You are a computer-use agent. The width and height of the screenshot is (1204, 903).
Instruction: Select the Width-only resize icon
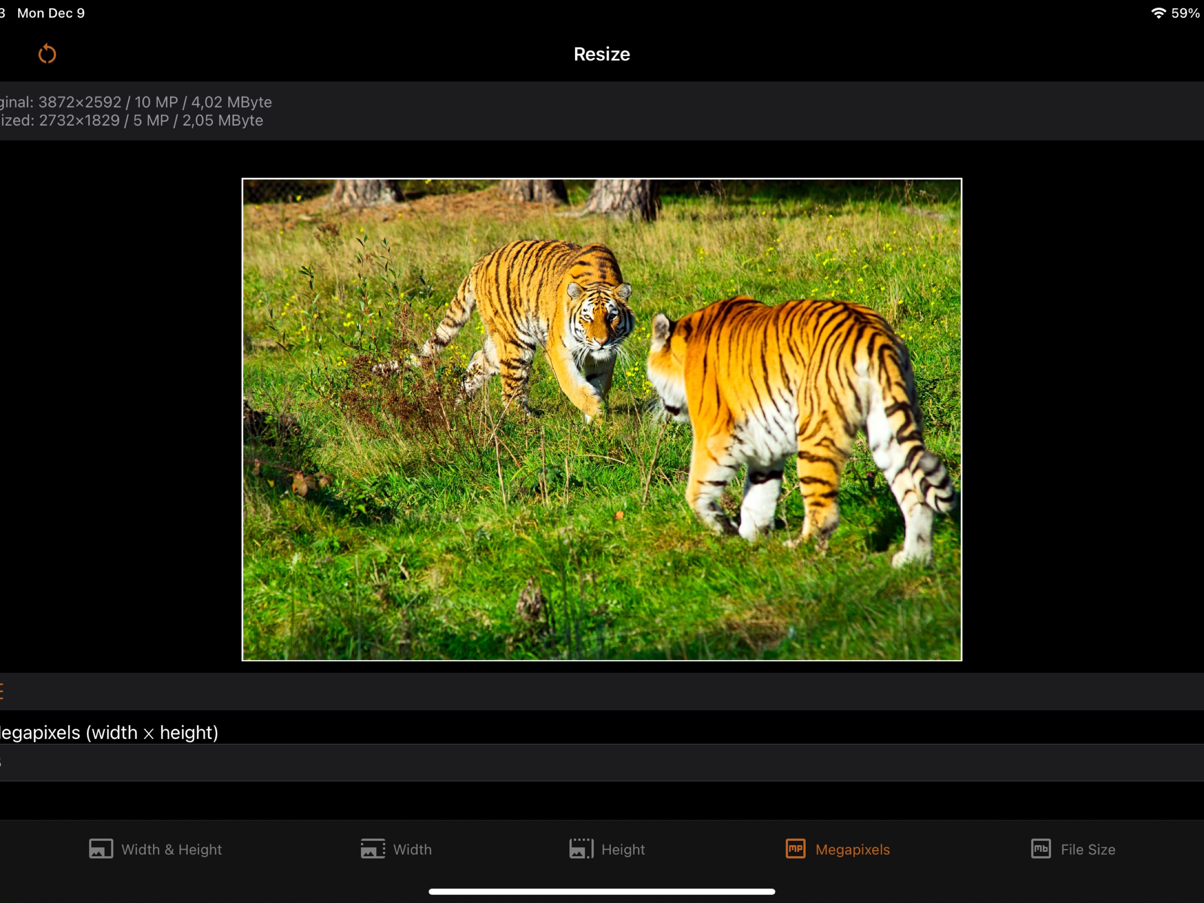coord(372,848)
